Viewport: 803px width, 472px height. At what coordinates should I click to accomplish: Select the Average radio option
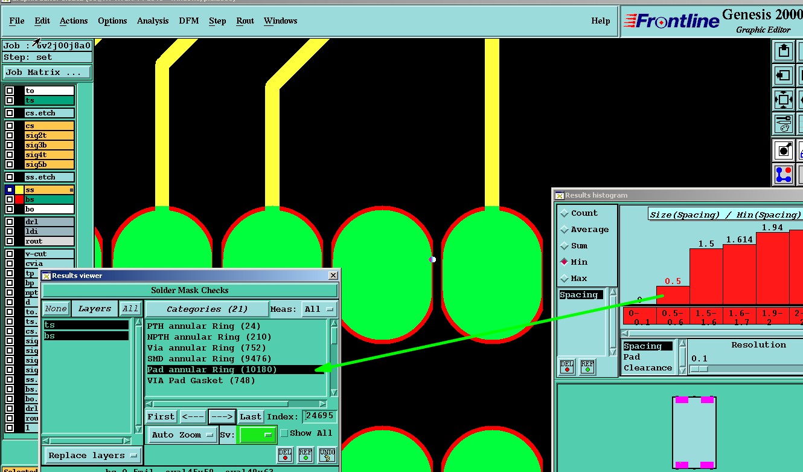coord(565,230)
